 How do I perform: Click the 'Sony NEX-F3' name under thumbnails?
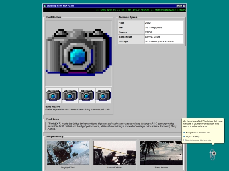tap(53, 106)
